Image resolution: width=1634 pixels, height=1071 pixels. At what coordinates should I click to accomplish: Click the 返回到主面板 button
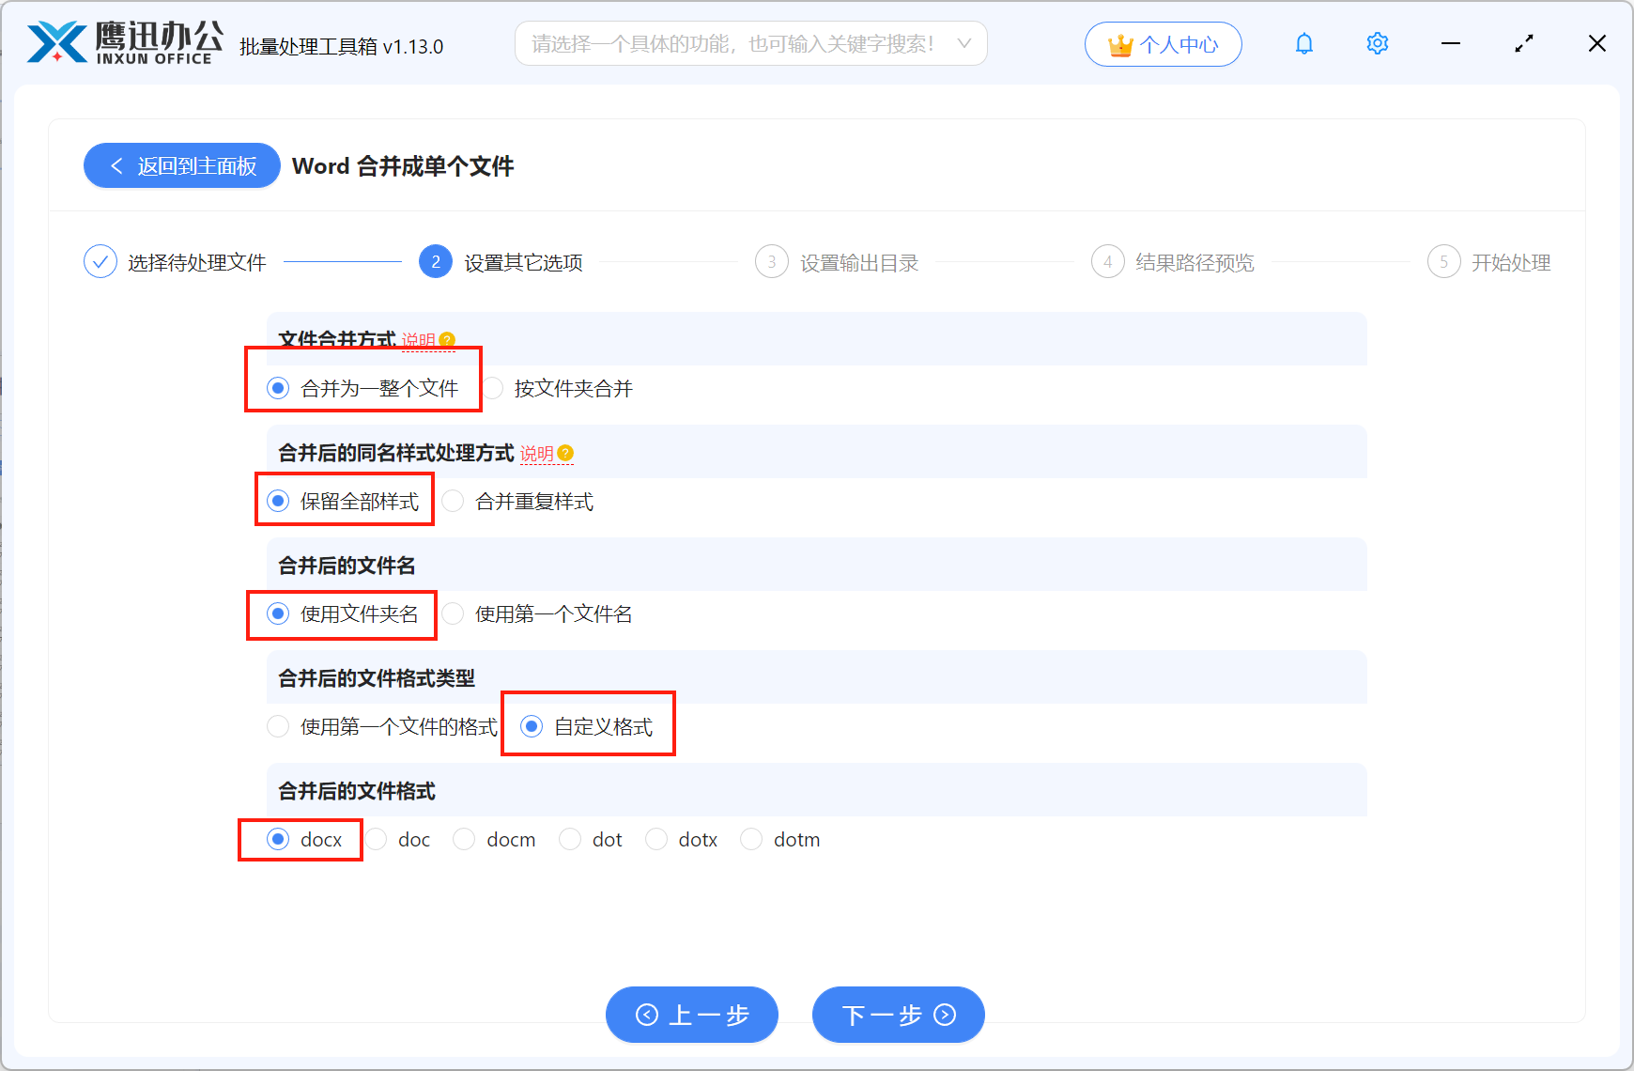point(181,165)
